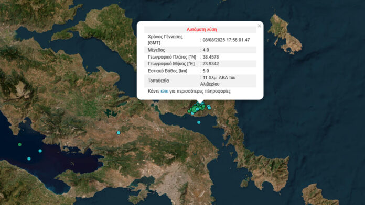Select the popup title 'Αυτόματη λύση'

click(x=201, y=30)
